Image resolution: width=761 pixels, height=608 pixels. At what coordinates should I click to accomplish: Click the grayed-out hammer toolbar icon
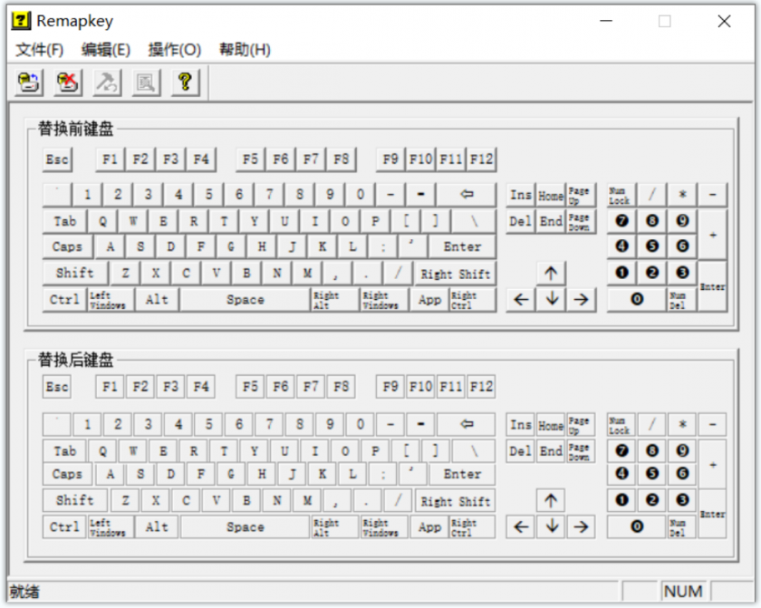pyautogui.click(x=107, y=82)
